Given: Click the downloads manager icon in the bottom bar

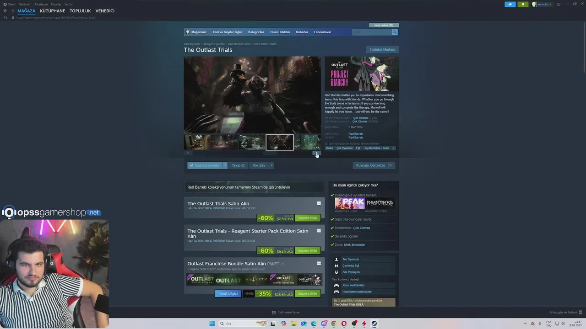Looking at the screenshot, I should coord(274,313).
